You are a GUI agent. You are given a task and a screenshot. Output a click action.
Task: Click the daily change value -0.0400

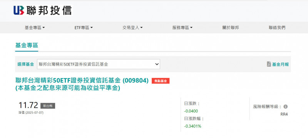191,111
